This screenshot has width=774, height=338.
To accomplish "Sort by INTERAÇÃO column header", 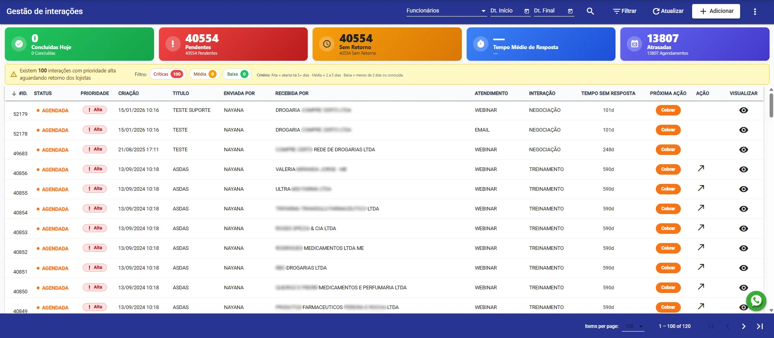I will click(542, 93).
